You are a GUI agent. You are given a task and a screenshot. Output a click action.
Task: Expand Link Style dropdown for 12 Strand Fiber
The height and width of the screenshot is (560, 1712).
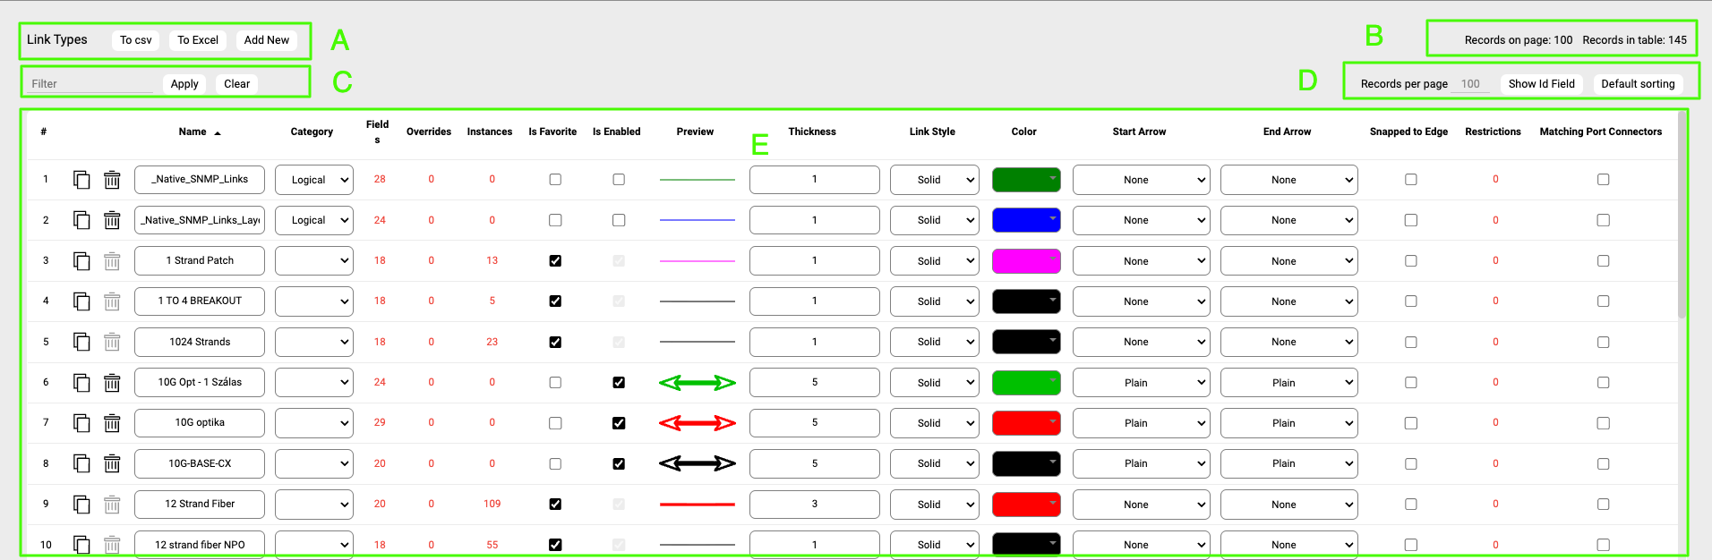(935, 505)
